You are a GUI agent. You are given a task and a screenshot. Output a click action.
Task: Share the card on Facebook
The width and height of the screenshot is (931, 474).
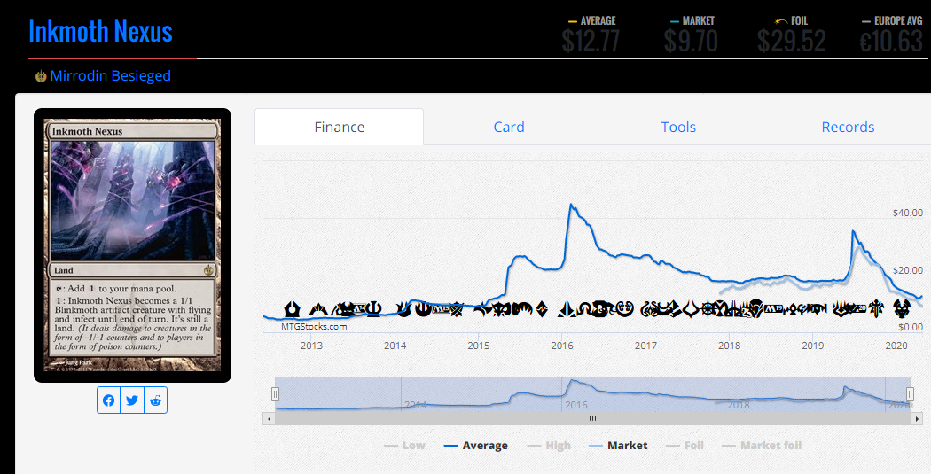point(109,400)
